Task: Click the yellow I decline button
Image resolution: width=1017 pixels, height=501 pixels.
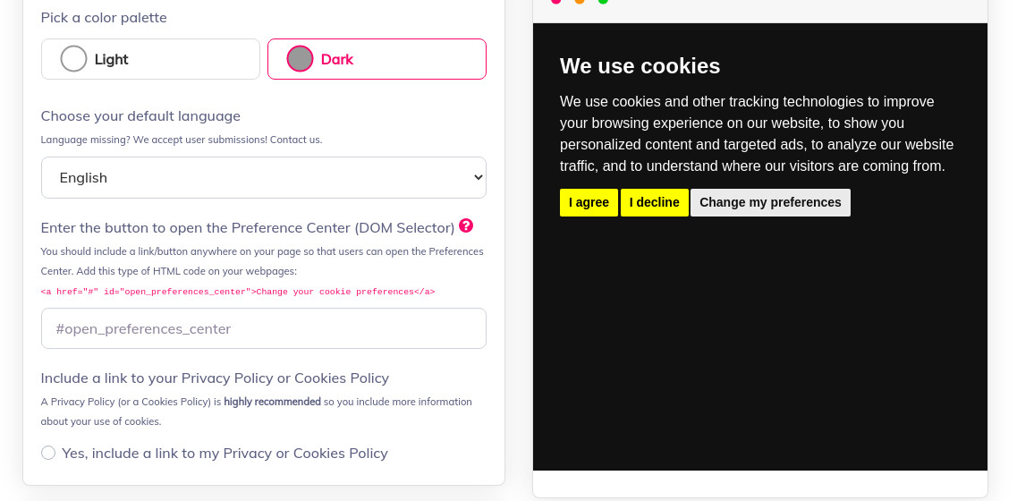Action: [655, 202]
